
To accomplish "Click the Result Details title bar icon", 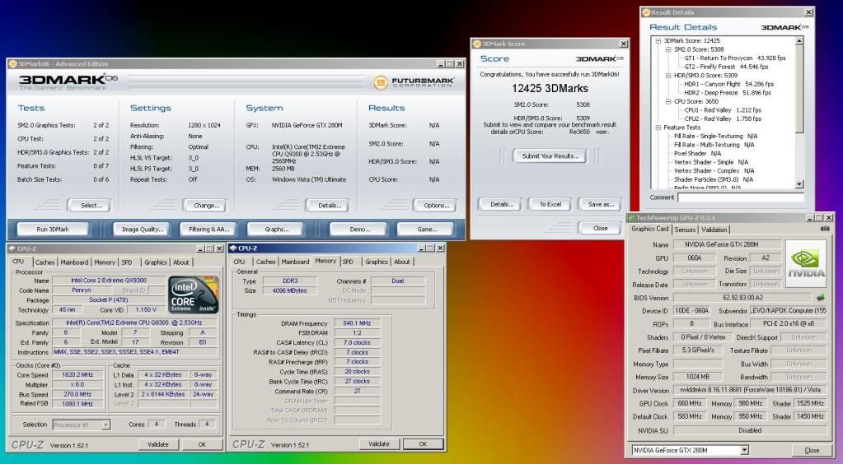I will pos(646,12).
